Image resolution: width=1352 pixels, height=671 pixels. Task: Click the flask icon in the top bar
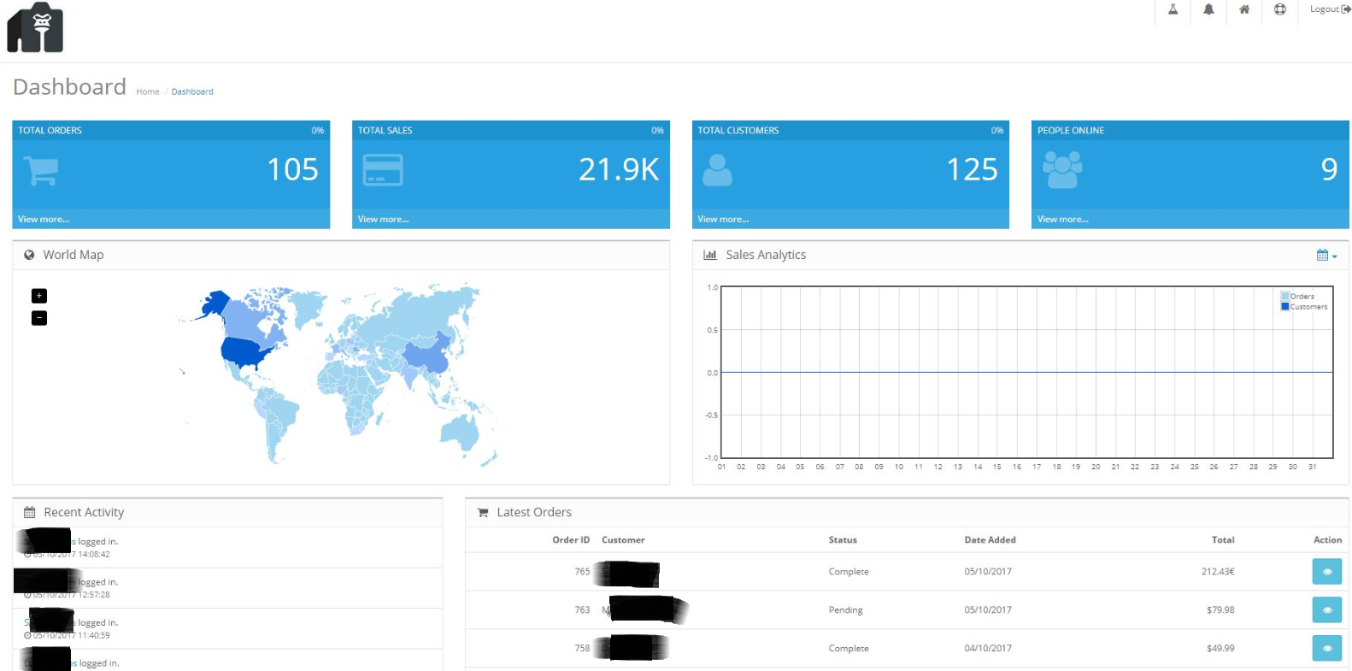click(x=1173, y=9)
